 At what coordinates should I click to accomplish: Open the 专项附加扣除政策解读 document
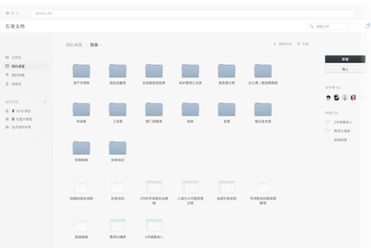pyautogui.click(x=263, y=184)
